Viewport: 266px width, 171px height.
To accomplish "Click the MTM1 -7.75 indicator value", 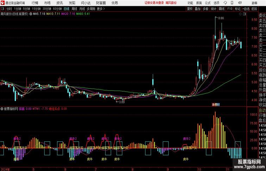I will 40,109.
